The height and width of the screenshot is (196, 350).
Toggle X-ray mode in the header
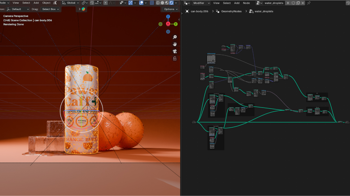click(152, 3)
